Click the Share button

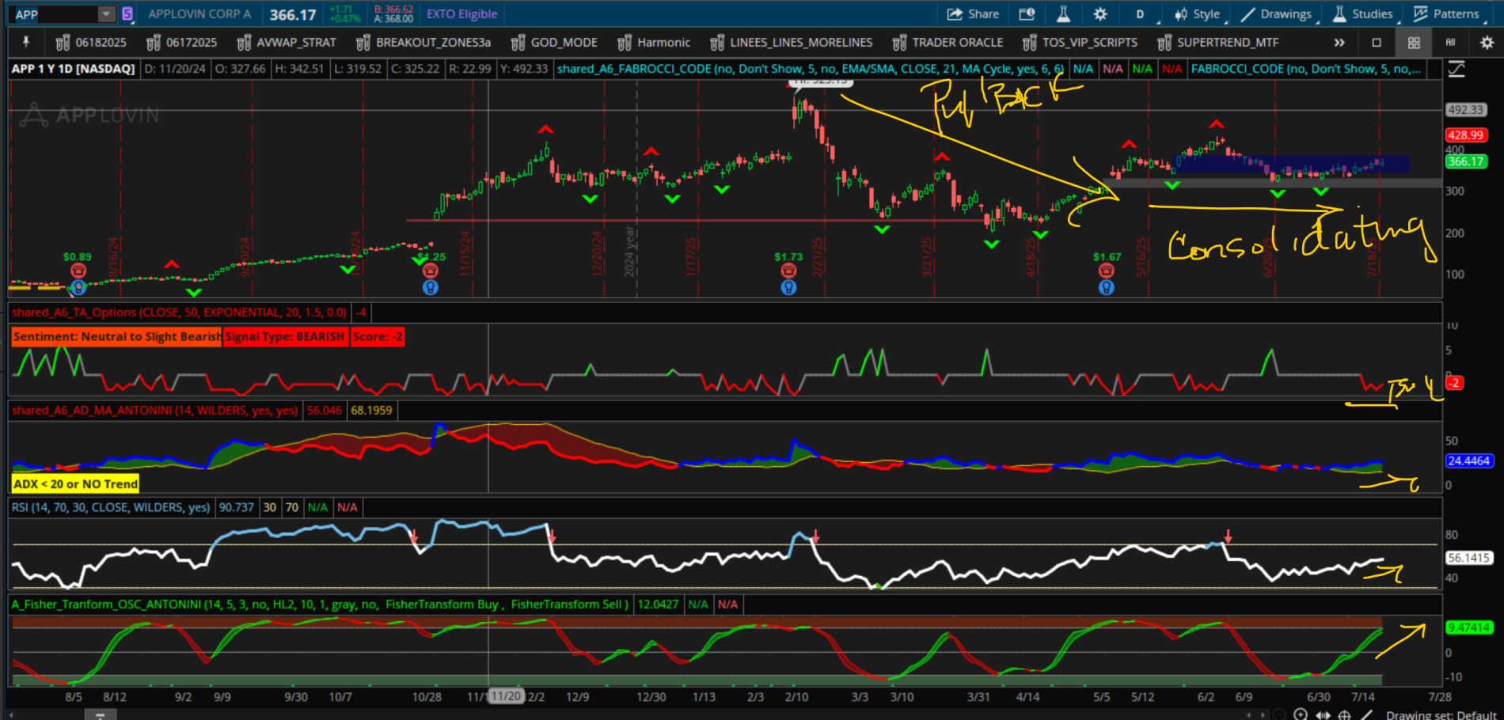[x=973, y=14]
